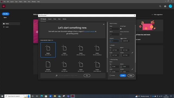Click the New file button
The image size is (174, 98).
click(x=5, y=14)
